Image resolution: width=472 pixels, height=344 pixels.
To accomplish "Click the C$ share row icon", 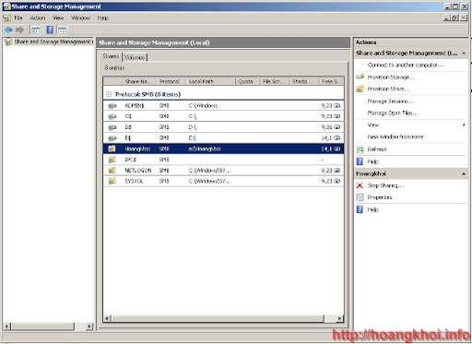I will [112, 116].
